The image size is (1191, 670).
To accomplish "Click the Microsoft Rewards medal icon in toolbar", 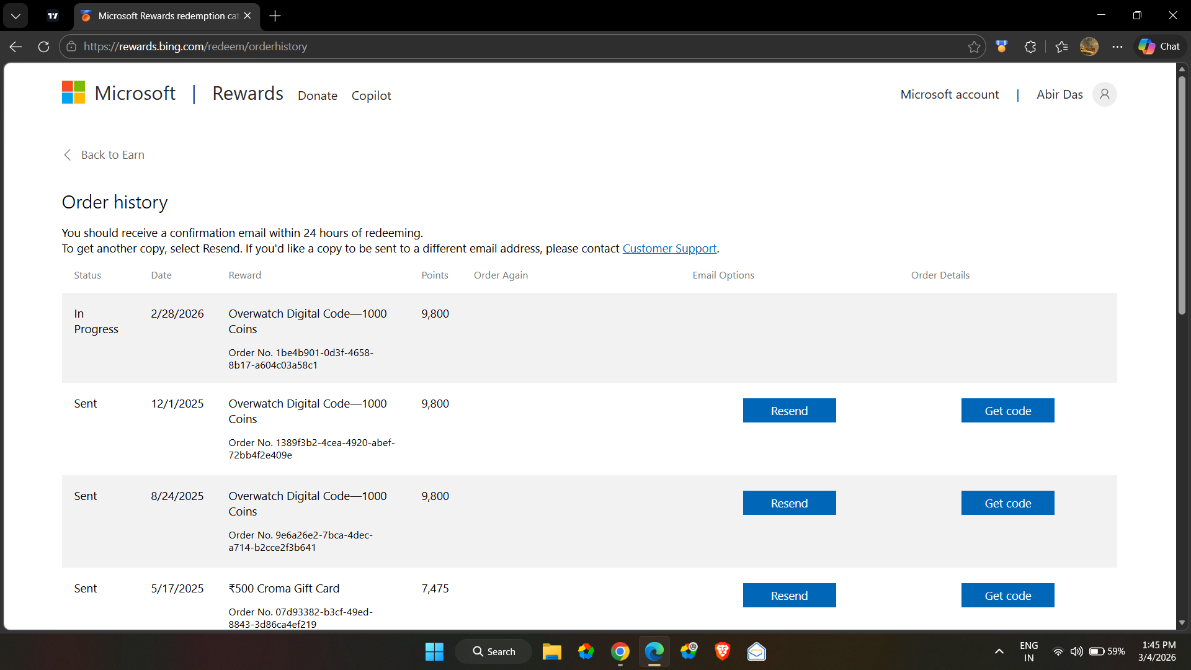I will 1001,47.
